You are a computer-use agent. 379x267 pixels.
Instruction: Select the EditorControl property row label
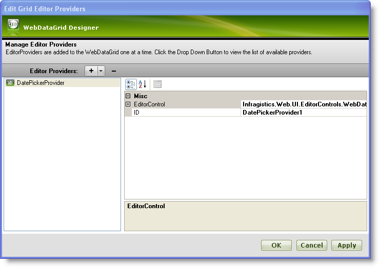[149, 104]
